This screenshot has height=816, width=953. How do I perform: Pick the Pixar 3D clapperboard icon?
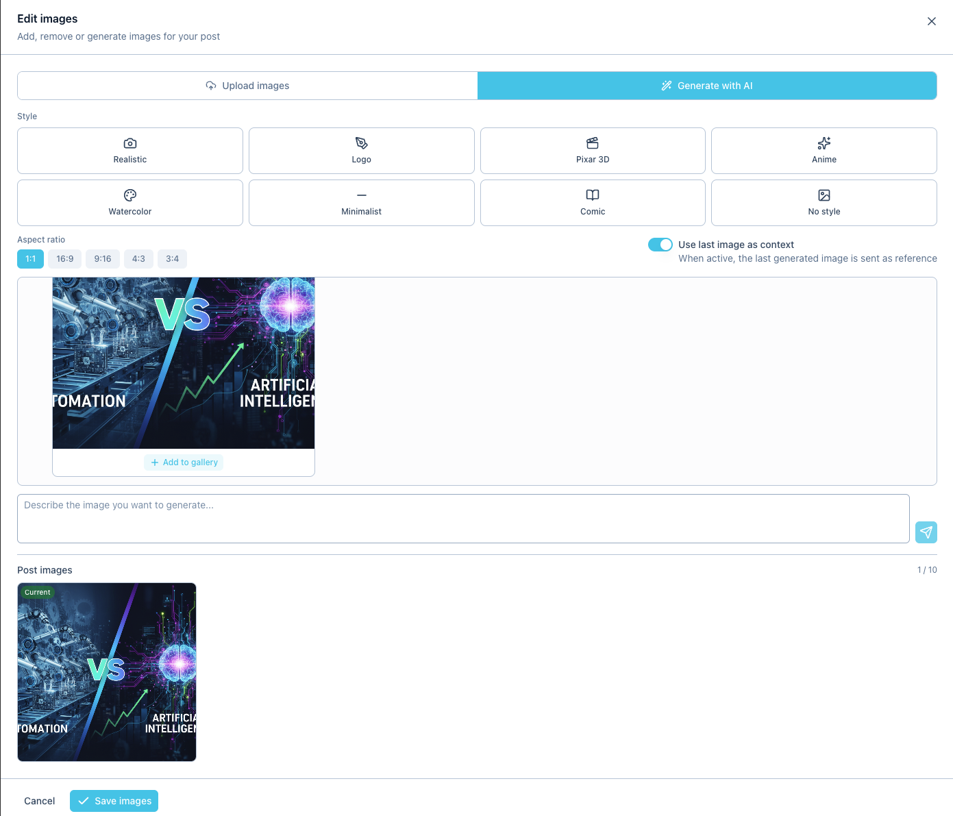point(593,143)
